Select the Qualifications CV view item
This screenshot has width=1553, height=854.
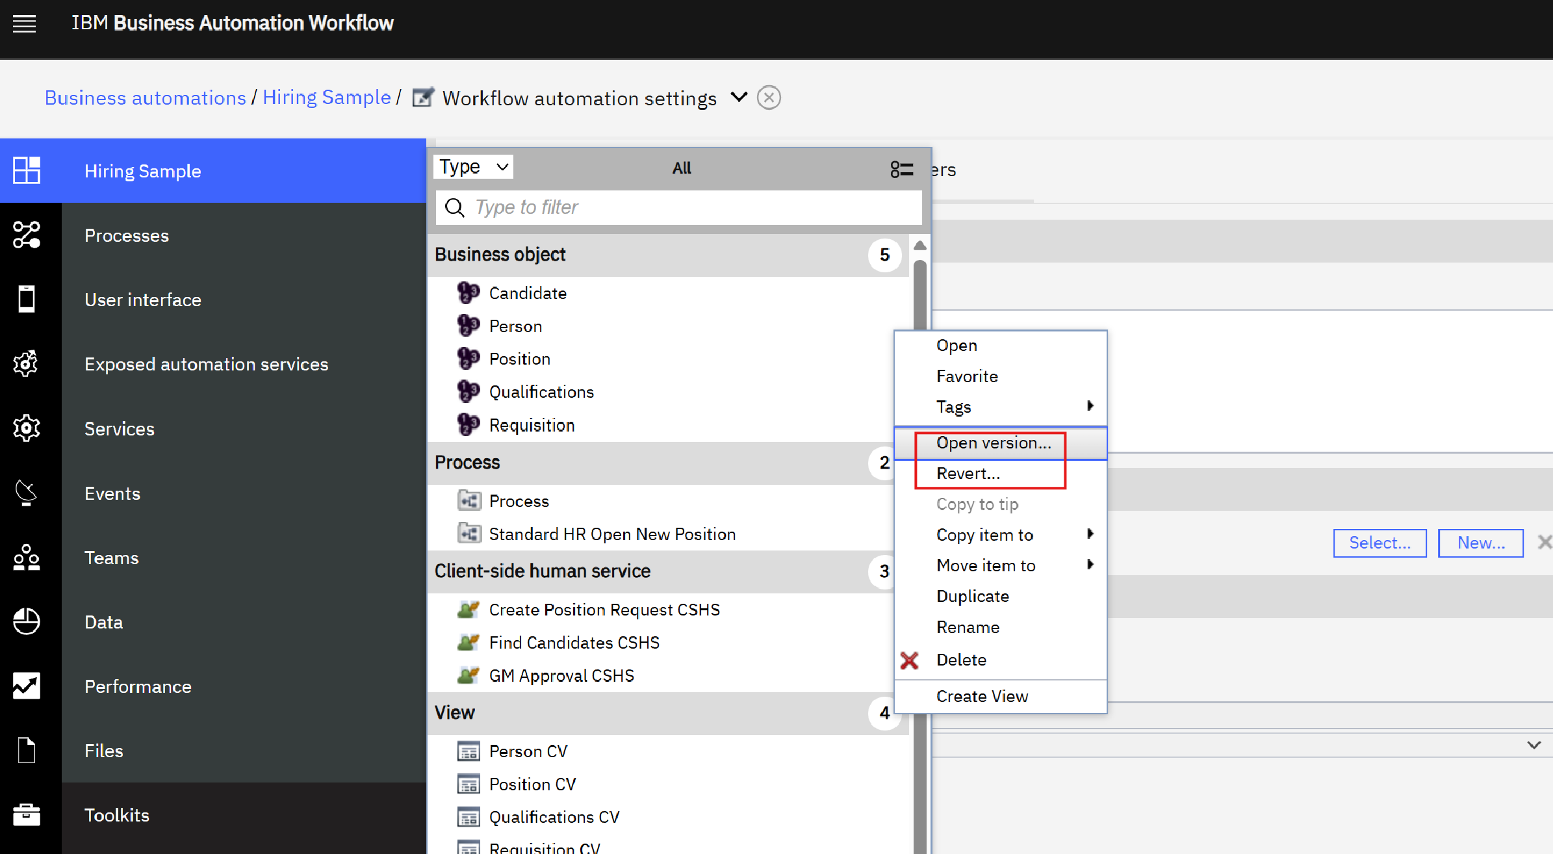[554, 817]
